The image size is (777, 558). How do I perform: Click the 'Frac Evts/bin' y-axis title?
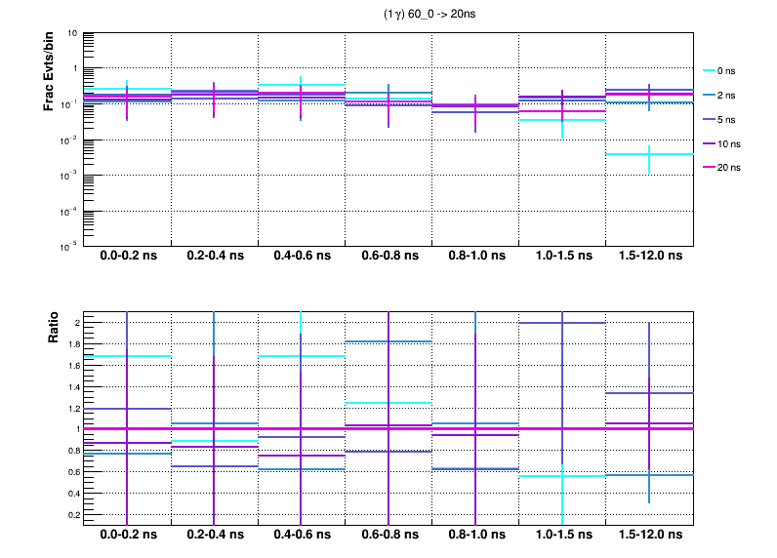tap(49, 71)
